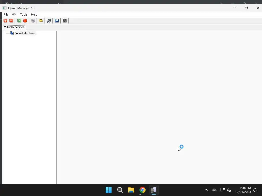Click the network tray icon

[222, 190]
